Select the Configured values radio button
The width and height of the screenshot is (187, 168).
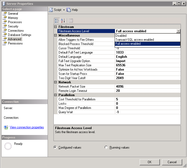[55, 147]
